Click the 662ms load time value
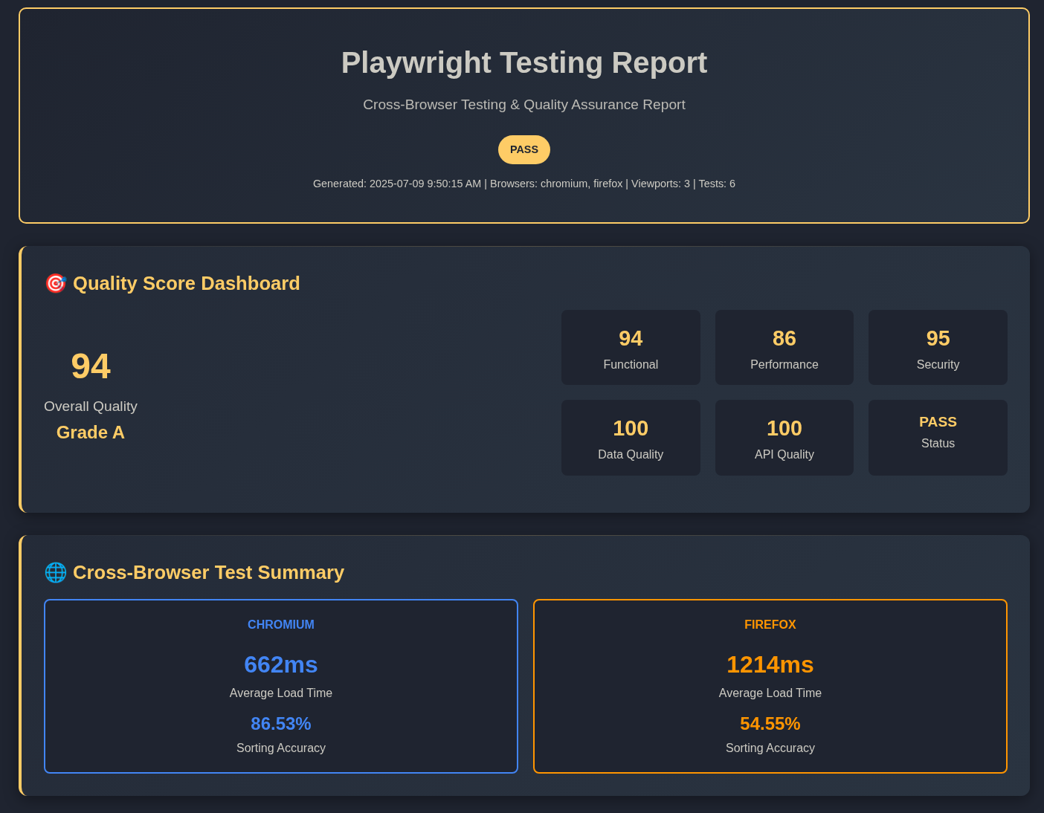This screenshot has width=1044, height=813. pos(281,664)
